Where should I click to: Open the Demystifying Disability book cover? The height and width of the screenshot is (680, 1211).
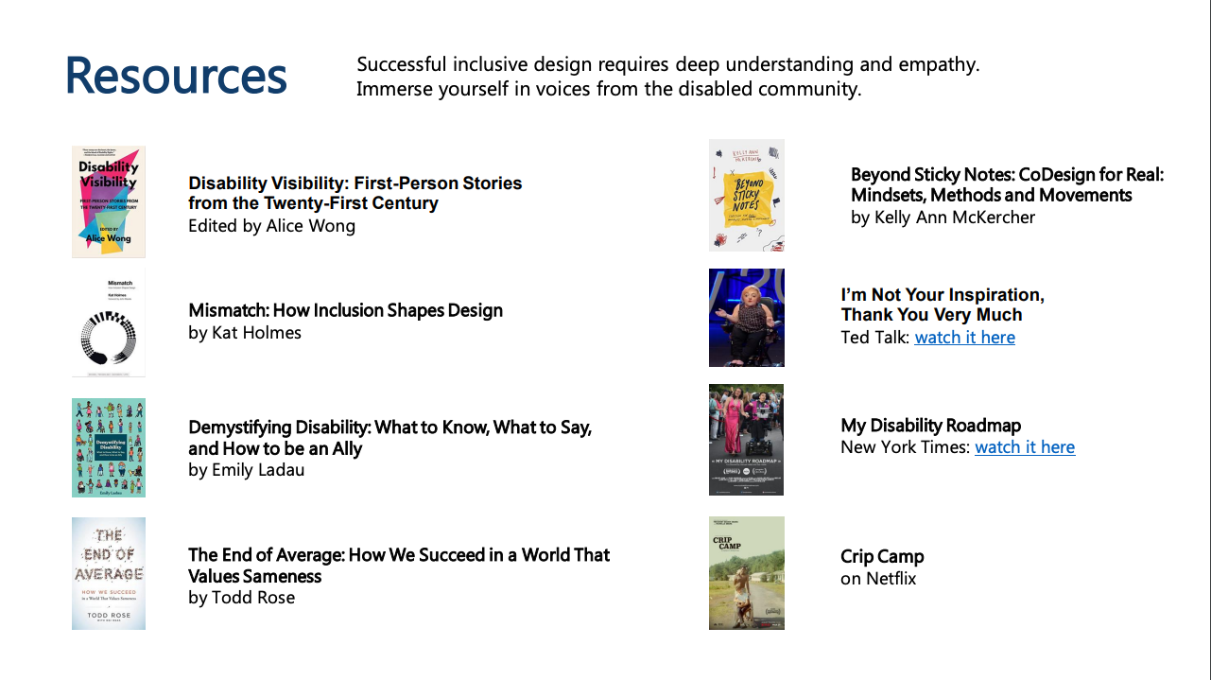[109, 447]
